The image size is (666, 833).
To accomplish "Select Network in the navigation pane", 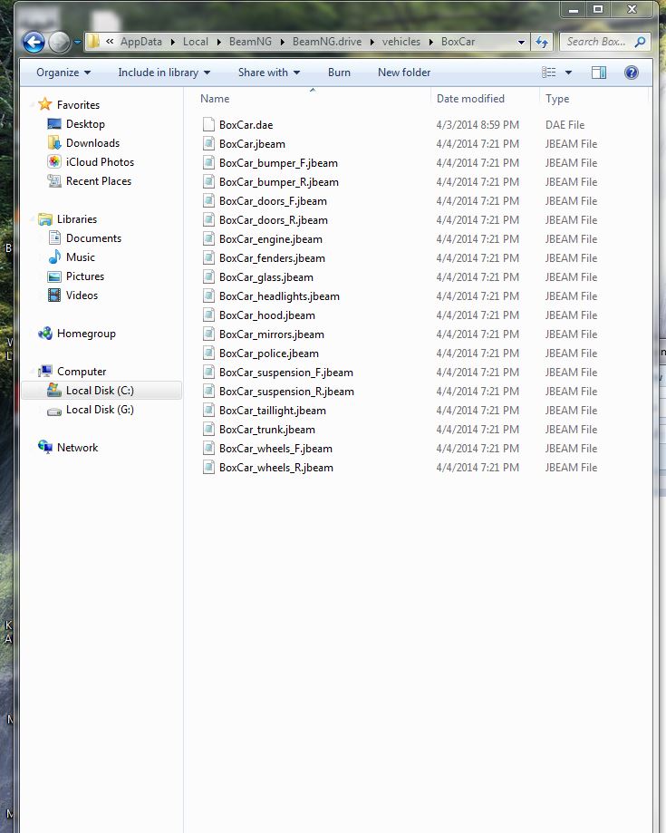I will 77,447.
